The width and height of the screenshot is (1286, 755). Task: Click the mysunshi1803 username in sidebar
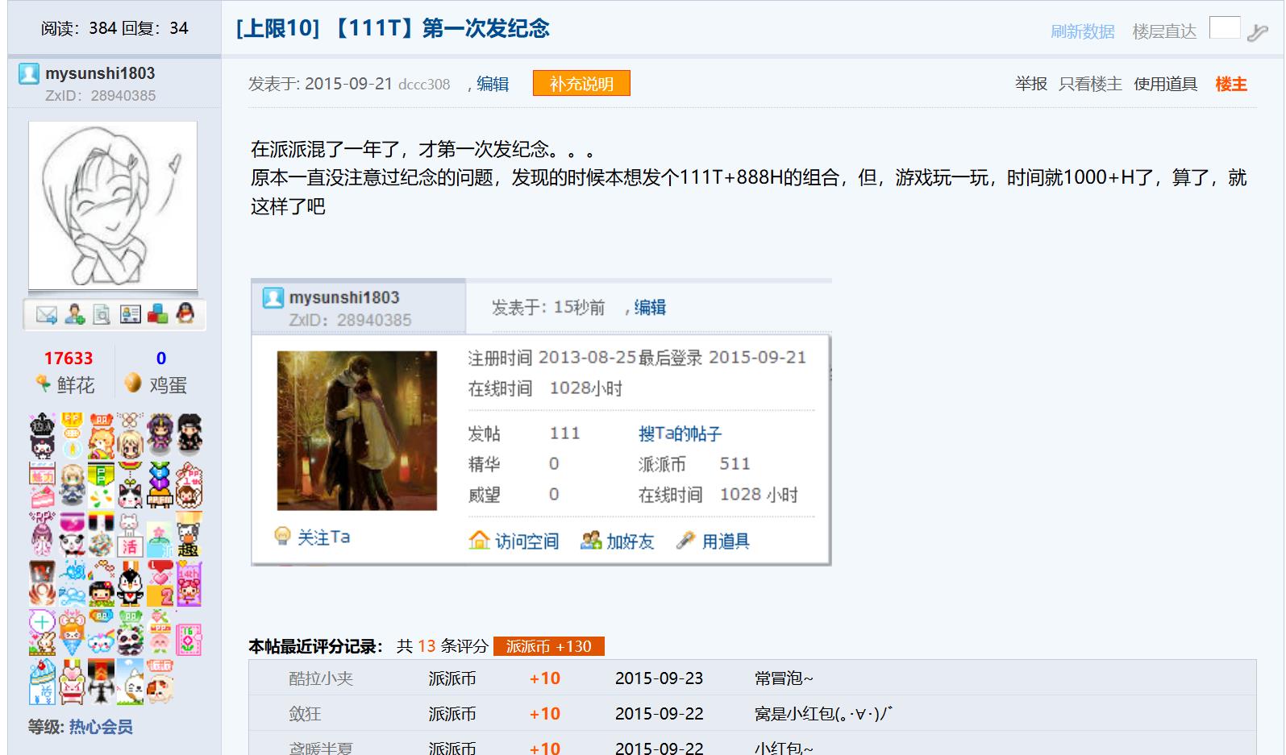click(x=100, y=73)
